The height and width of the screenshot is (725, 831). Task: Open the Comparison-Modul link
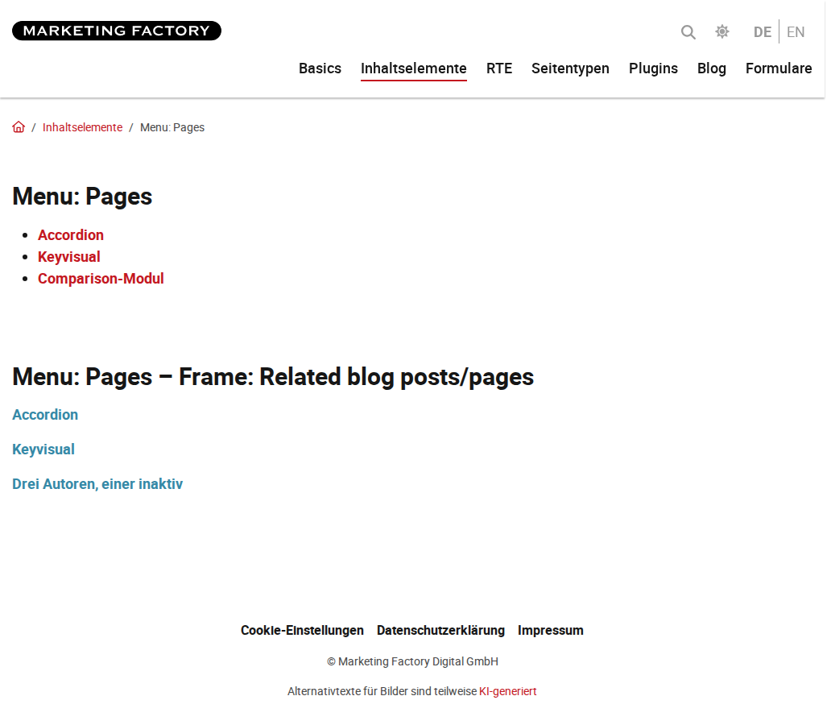[101, 279]
